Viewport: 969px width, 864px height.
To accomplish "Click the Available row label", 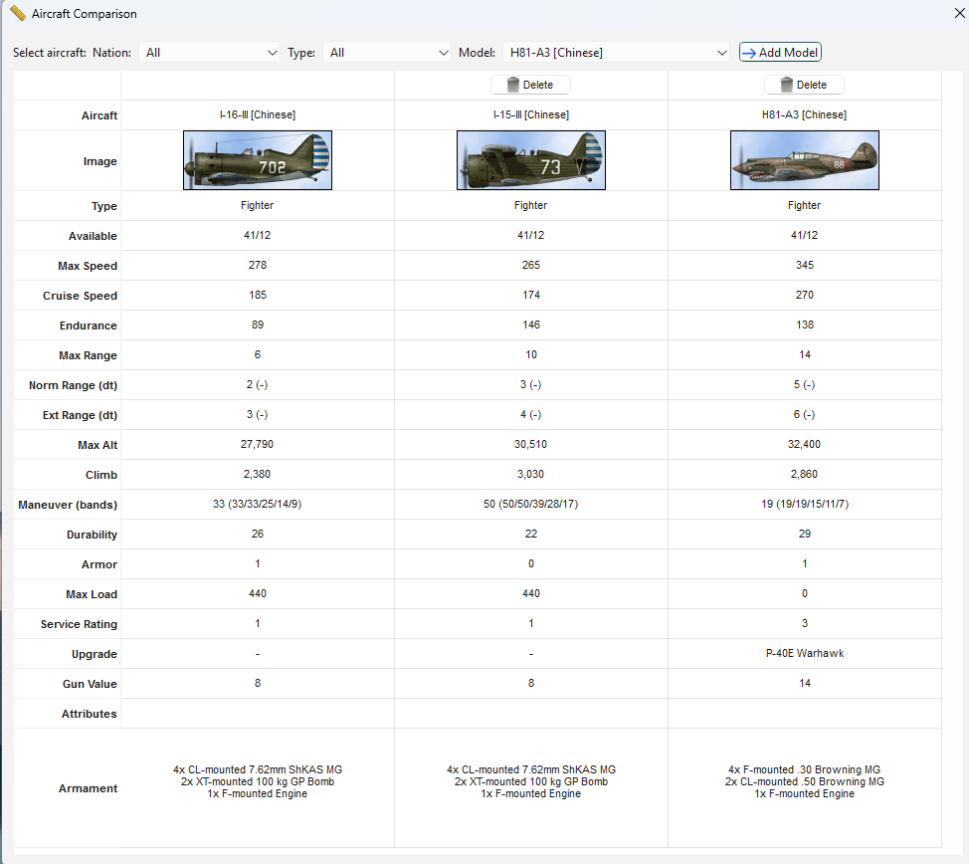I will pyautogui.click(x=93, y=236).
